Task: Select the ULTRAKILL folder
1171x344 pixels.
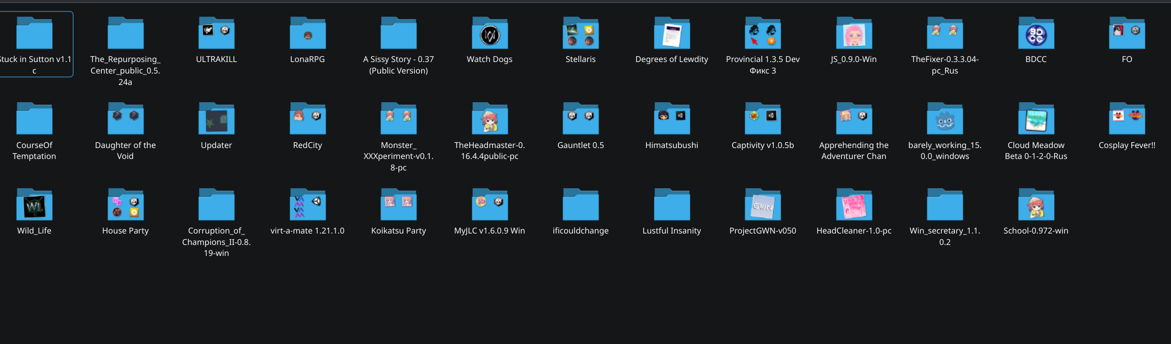Action: point(216,34)
